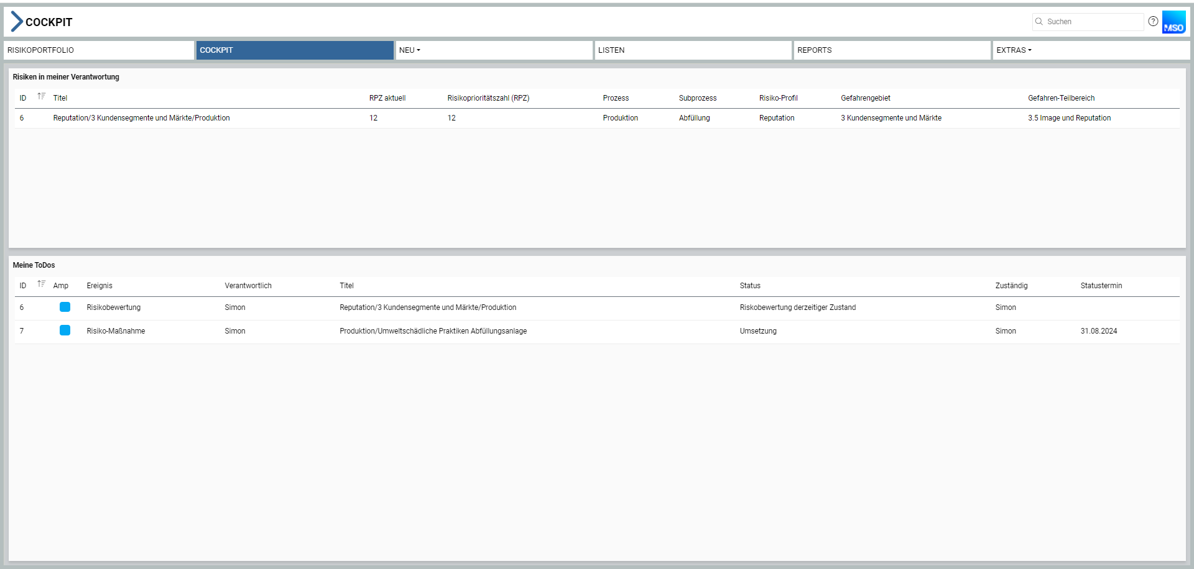Click blue status indicator for Risiko-Maßnahme row
Image resolution: width=1194 pixels, height=569 pixels.
point(65,330)
